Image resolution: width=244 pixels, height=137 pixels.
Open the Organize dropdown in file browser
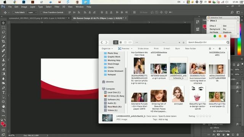pyautogui.click(x=107, y=48)
